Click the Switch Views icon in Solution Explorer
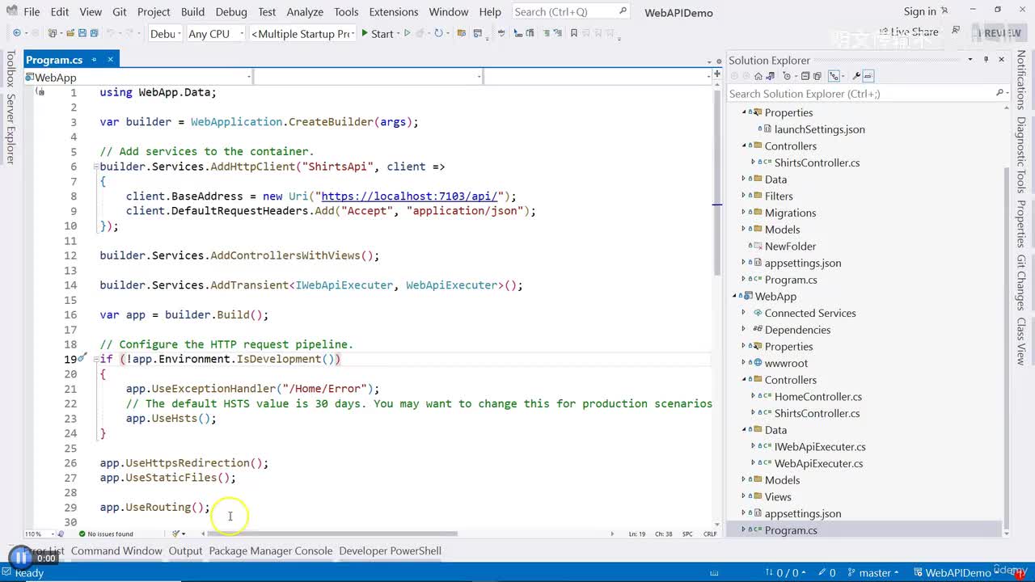 tap(771, 76)
